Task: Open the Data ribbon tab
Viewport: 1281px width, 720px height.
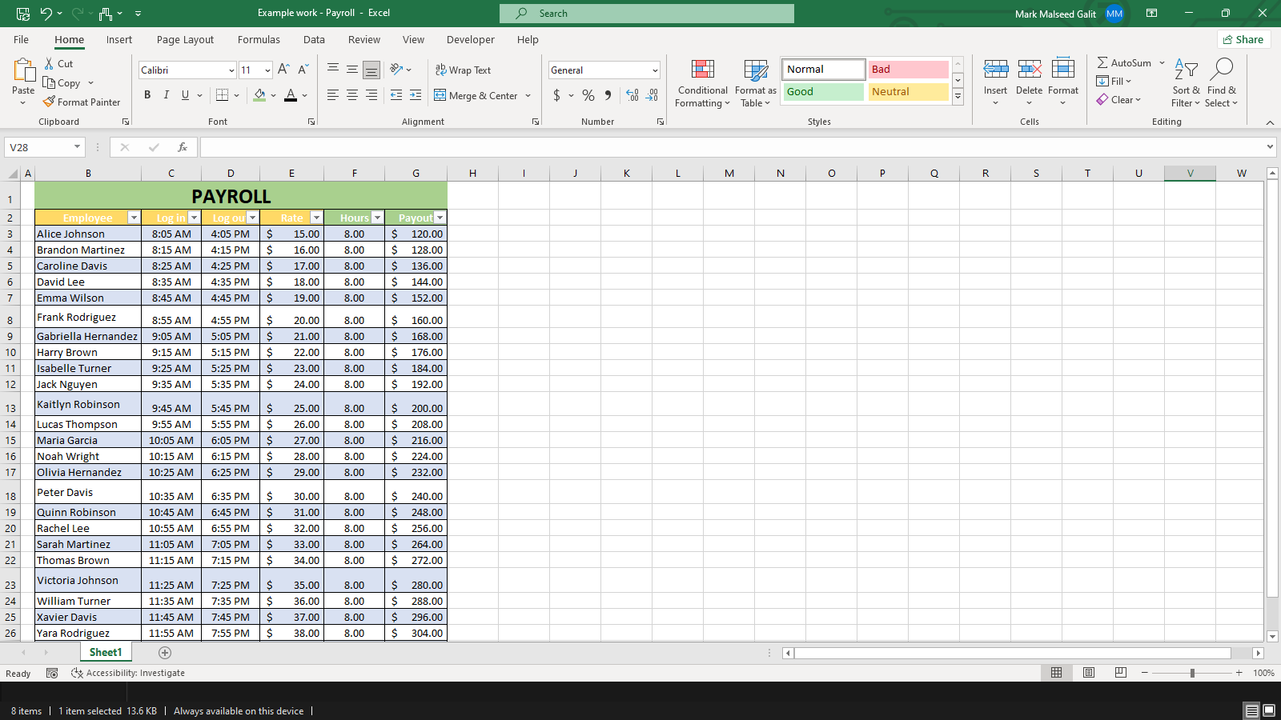Action: click(314, 40)
